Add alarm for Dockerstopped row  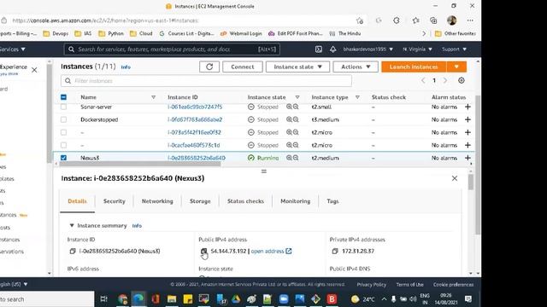468,119
